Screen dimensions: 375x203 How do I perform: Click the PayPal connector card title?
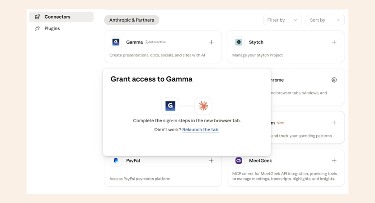click(133, 161)
